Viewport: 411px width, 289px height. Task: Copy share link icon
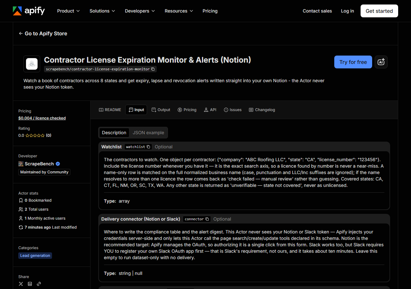tap(39, 284)
